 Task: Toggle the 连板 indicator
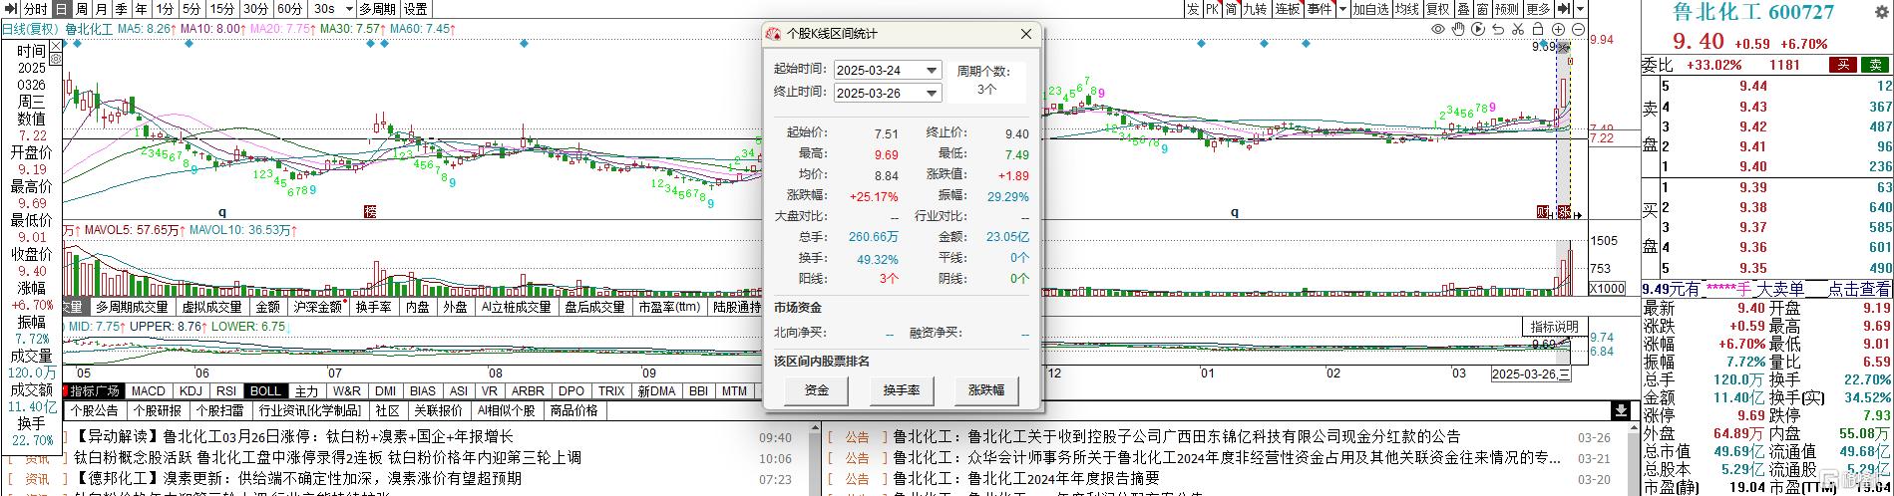pyautogui.click(x=1288, y=9)
